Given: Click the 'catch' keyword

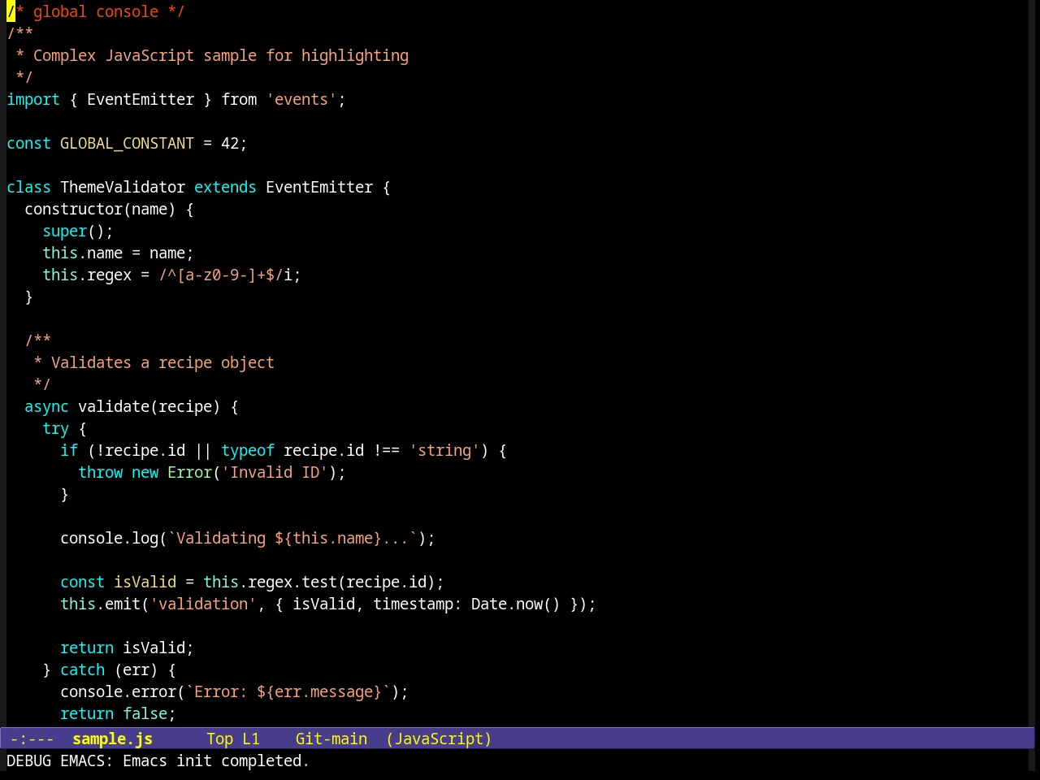Looking at the screenshot, I should pos(82,669).
